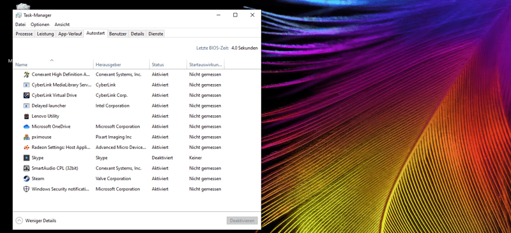Switch to the App-Verlauf tab
Viewport: 511px width, 233px height.
click(x=70, y=34)
